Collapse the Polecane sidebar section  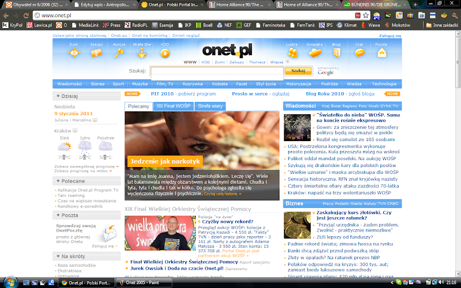point(58,181)
